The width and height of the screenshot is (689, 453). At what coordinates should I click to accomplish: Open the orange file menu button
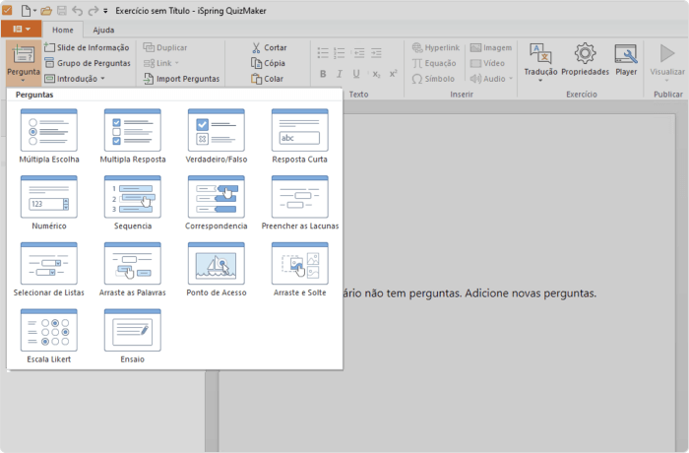pyautogui.click(x=21, y=29)
